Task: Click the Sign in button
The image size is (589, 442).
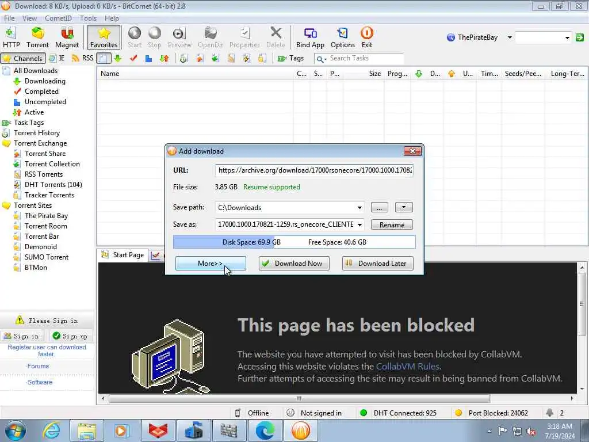Action: 22,336
